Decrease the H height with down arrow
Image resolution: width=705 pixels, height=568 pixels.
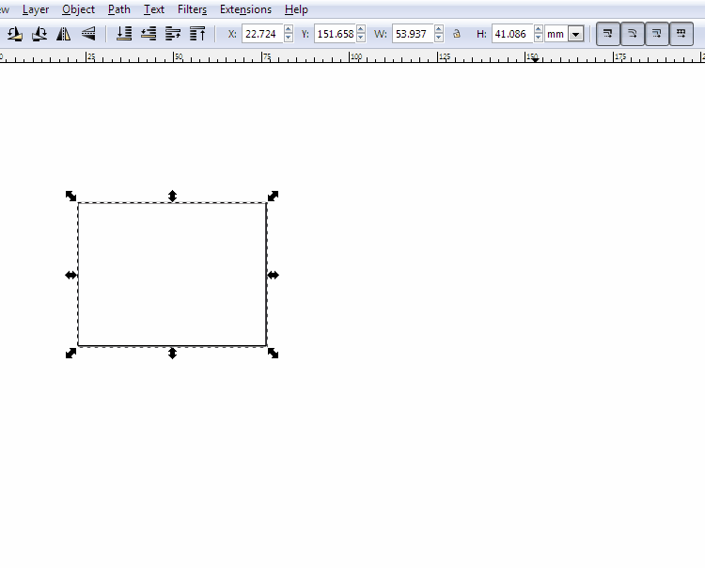point(538,38)
